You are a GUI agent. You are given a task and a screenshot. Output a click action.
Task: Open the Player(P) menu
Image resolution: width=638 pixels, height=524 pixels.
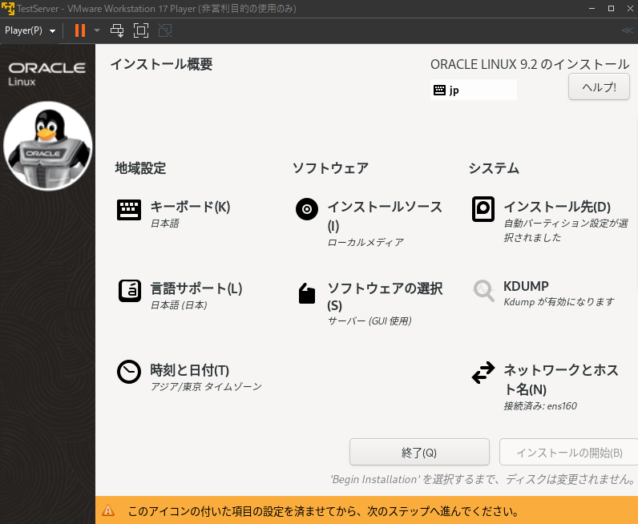30,30
